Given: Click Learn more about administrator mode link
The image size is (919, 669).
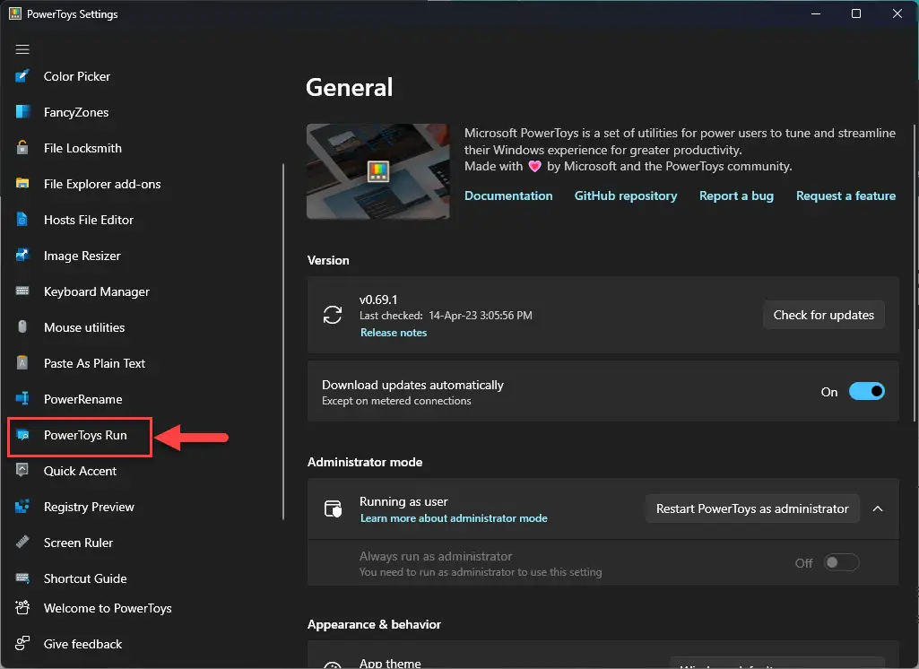Looking at the screenshot, I should point(454,518).
